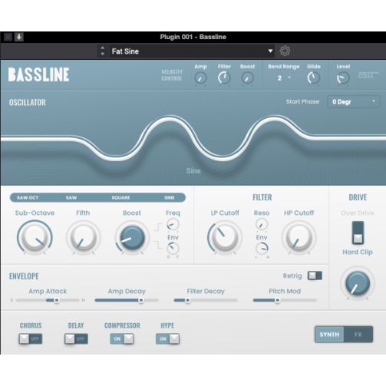Click the Hard Clip label
This screenshot has height=386, width=386.
pyautogui.click(x=358, y=252)
